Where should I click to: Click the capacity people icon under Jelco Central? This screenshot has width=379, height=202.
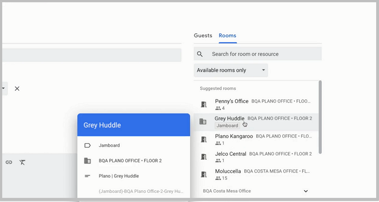[218, 161]
